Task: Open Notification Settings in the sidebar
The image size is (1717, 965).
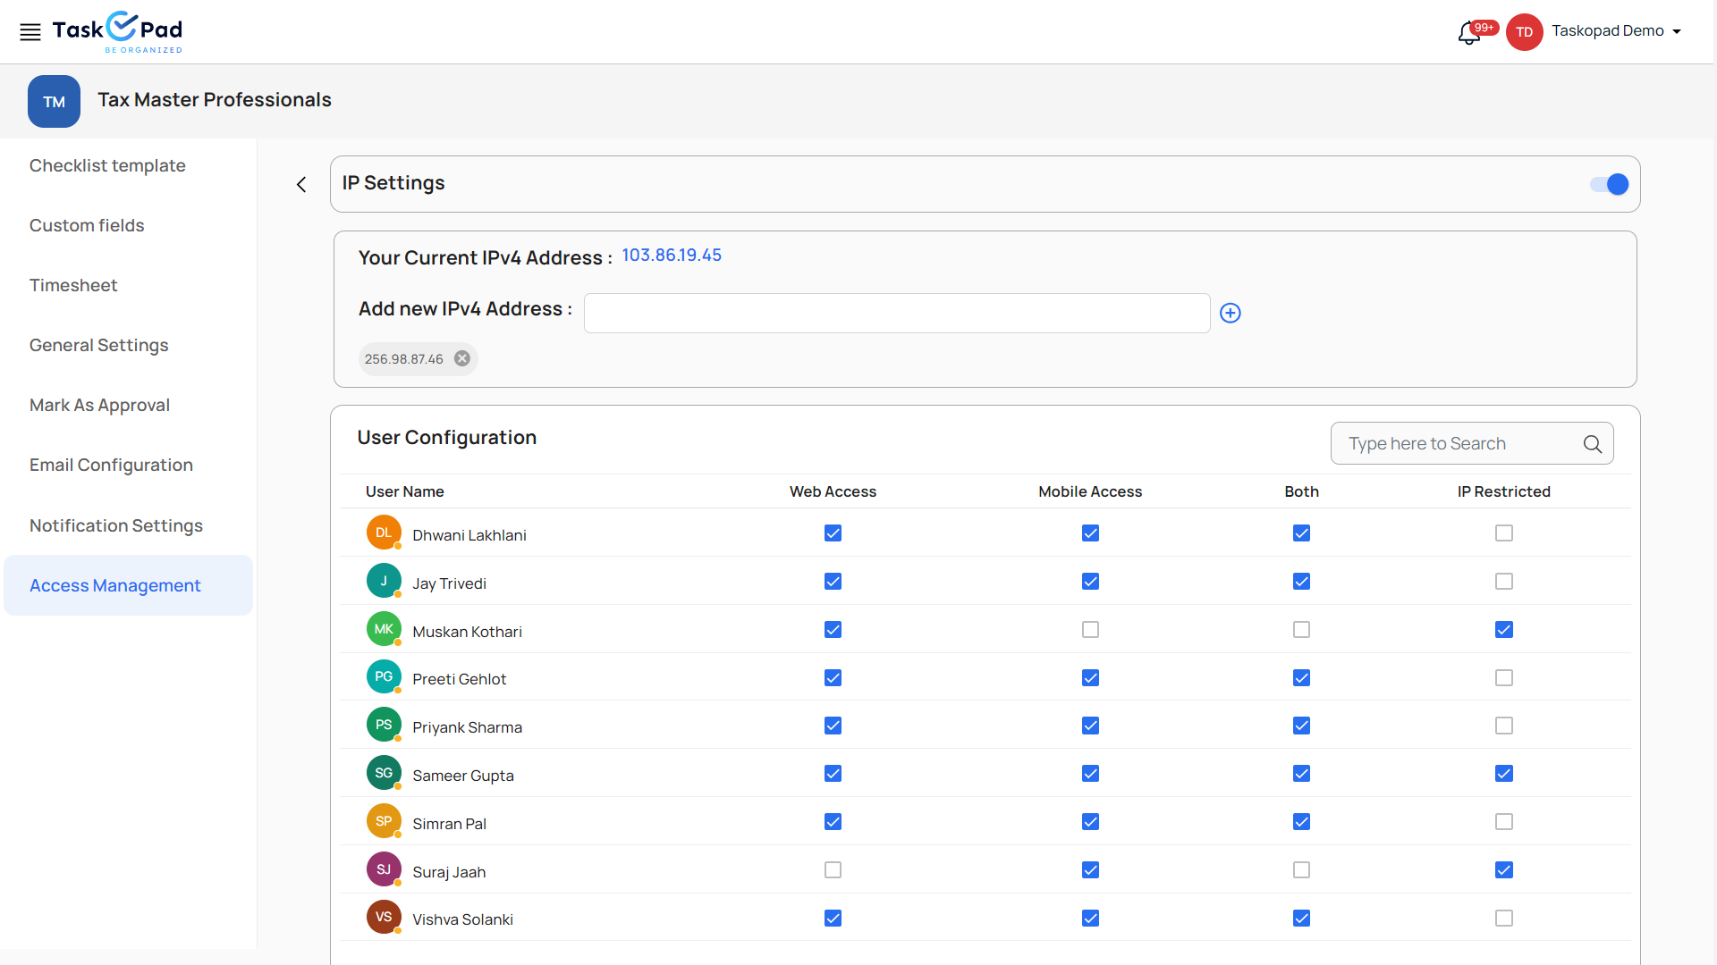Action: pyautogui.click(x=116, y=525)
